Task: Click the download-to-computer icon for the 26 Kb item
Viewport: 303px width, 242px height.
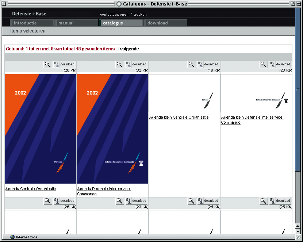Action: tap(57, 64)
